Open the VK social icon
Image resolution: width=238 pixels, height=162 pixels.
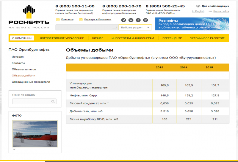tap(131, 20)
